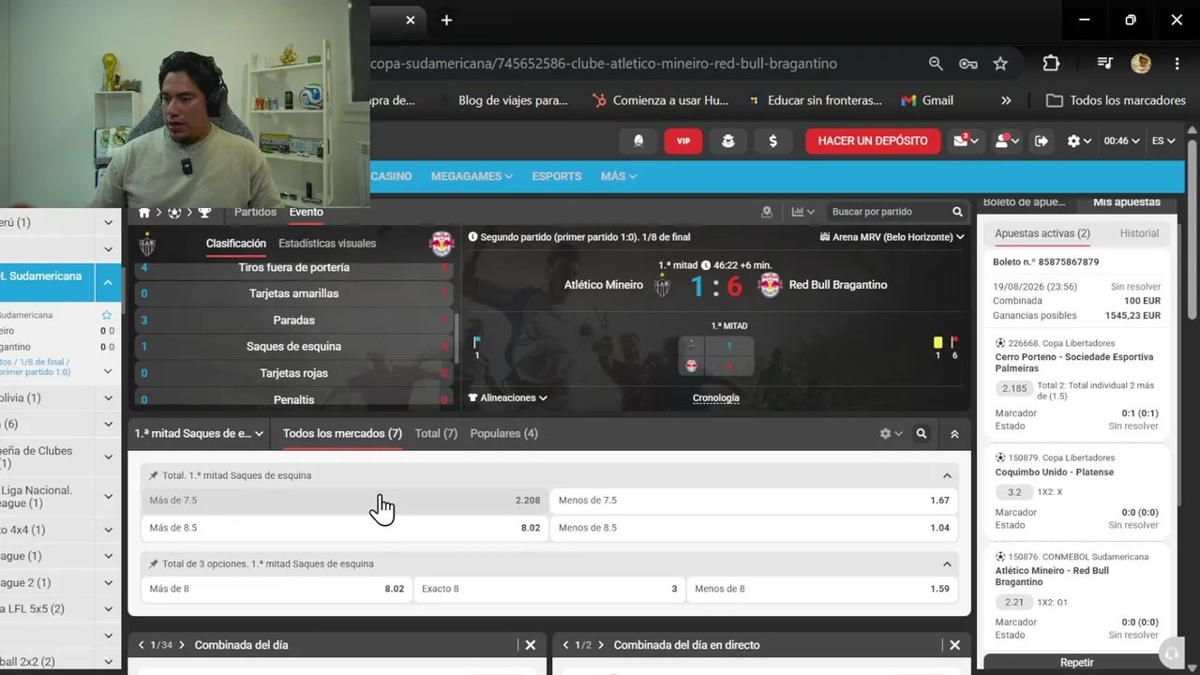1200x675 pixels.
Task: Click the notification bell icon in the header
Action: coord(638,141)
